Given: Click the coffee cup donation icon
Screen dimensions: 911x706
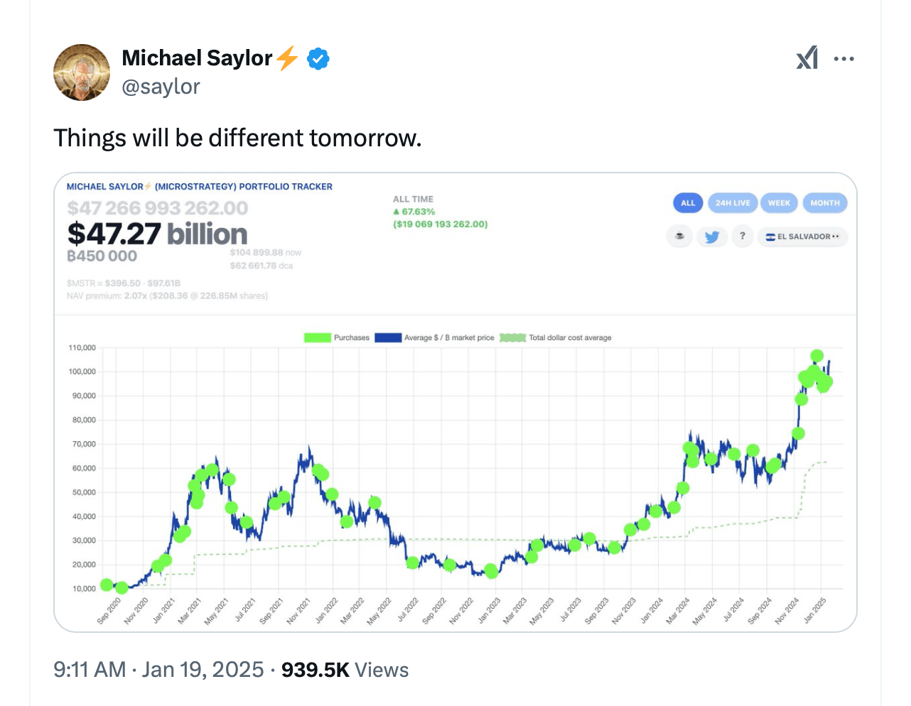Looking at the screenshot, I should click(x=679, y=236).
